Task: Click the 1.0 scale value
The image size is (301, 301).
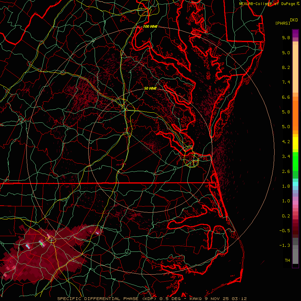Action: point(286,201)
